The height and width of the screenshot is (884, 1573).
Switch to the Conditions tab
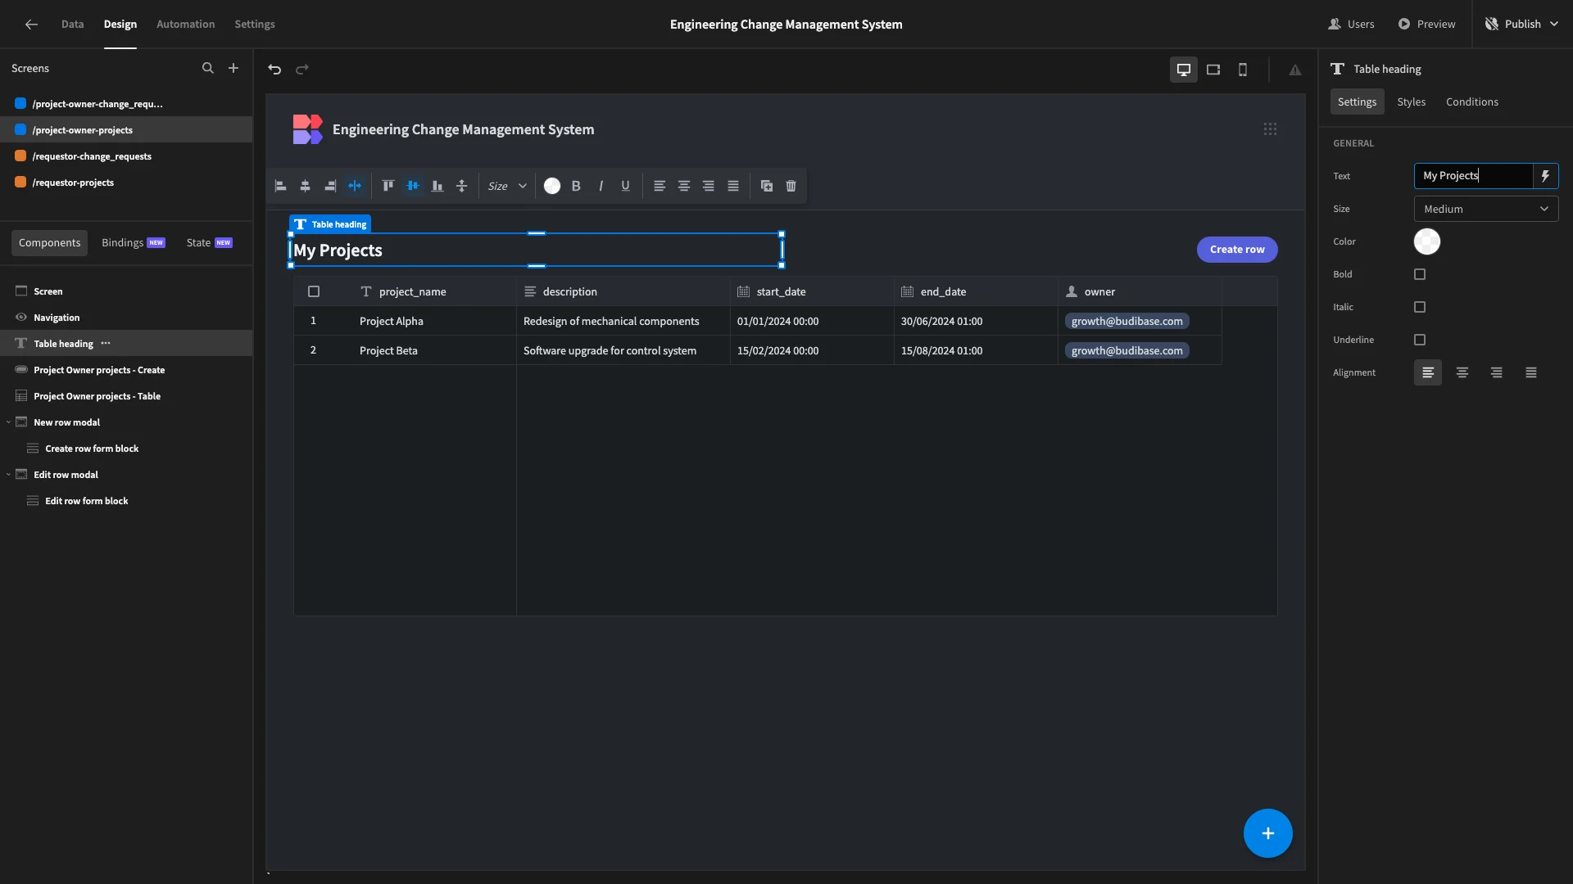tap(1472, 101)
